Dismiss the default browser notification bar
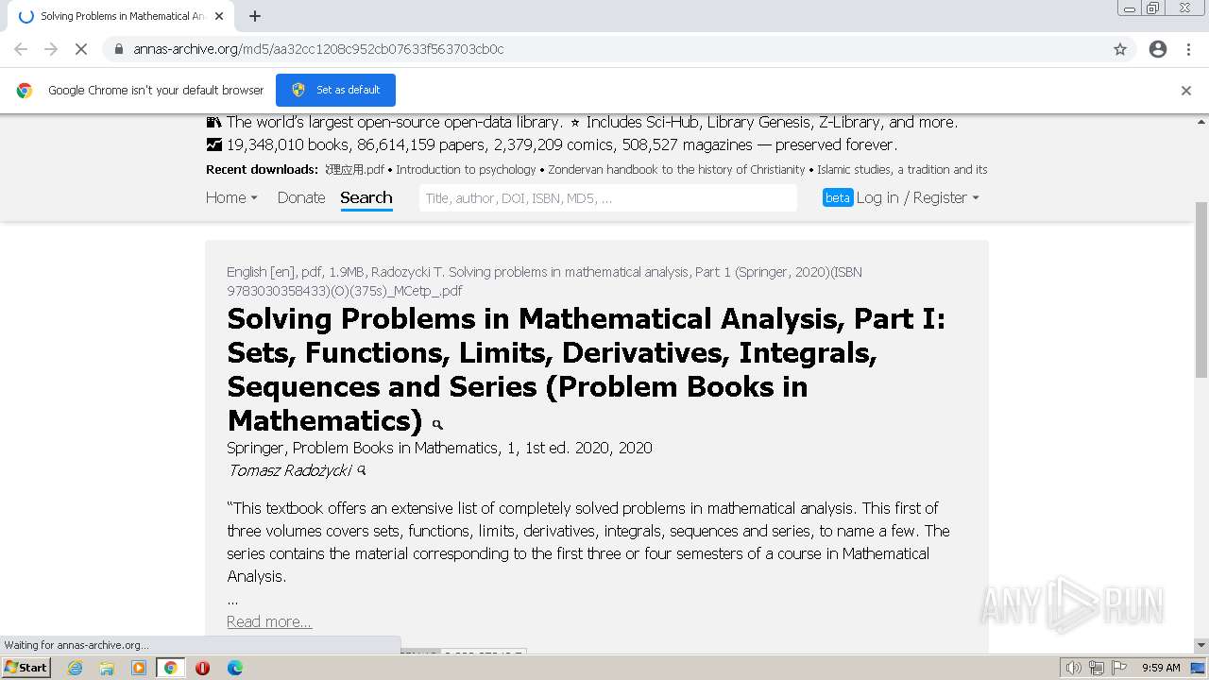The image size is (1209, 680). coord(1186,91)
